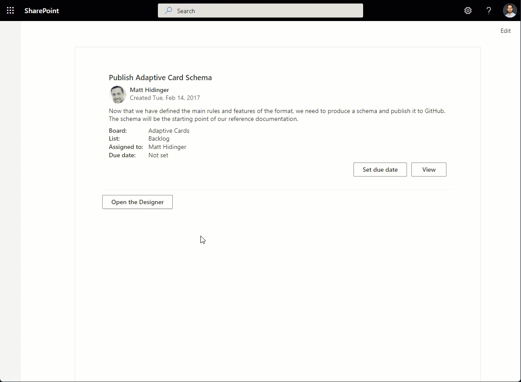Viewport: 521px width, 382px height.
Task: Click the List: label
Action: [114, 139]
